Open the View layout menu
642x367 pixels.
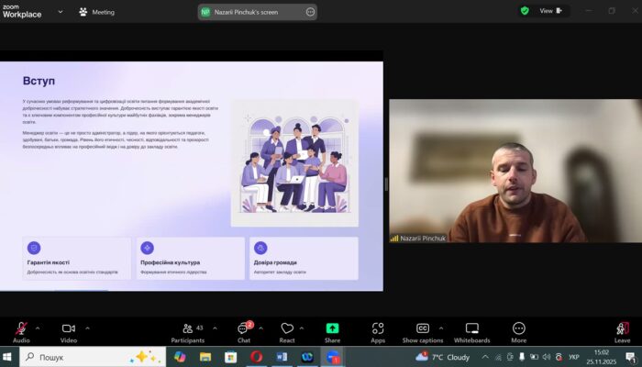point(550,11)
